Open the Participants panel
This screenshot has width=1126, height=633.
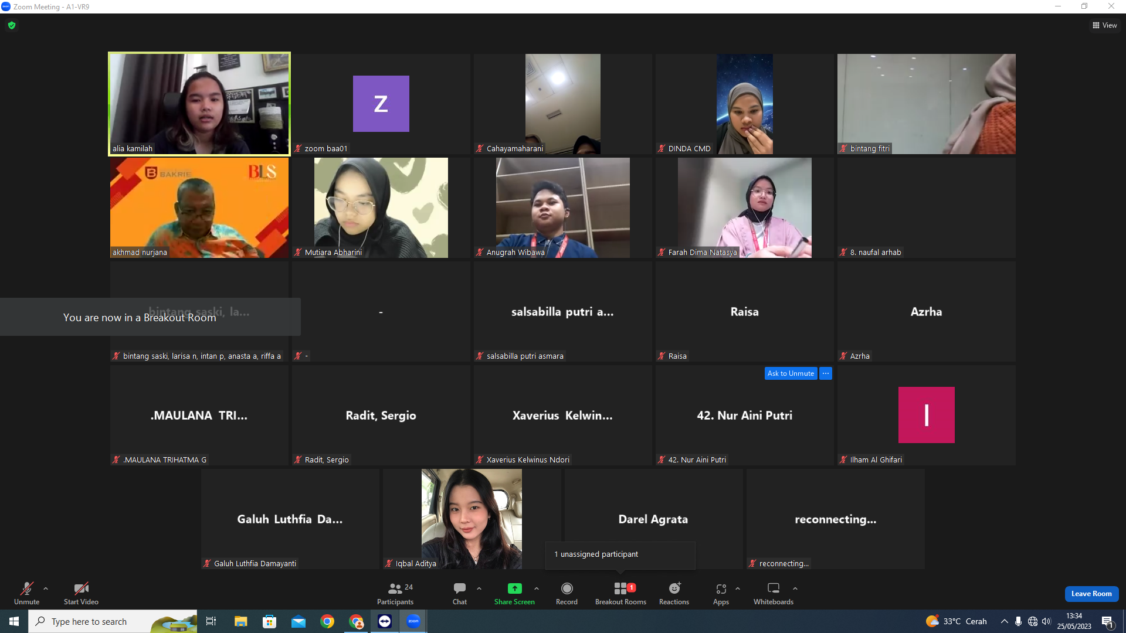(395, 593)
